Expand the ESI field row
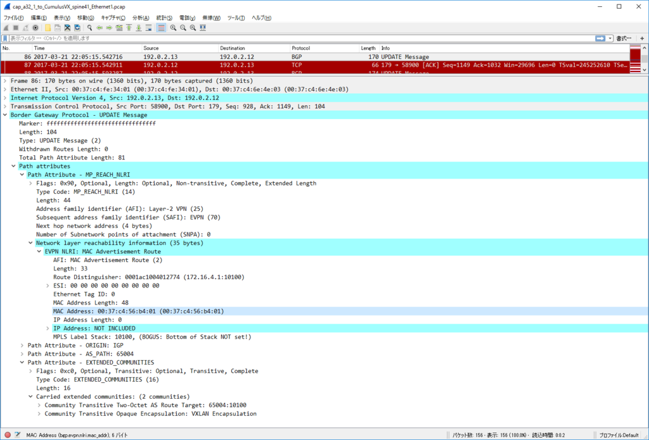This screenshot has width=649, height=440. [48, 286]
